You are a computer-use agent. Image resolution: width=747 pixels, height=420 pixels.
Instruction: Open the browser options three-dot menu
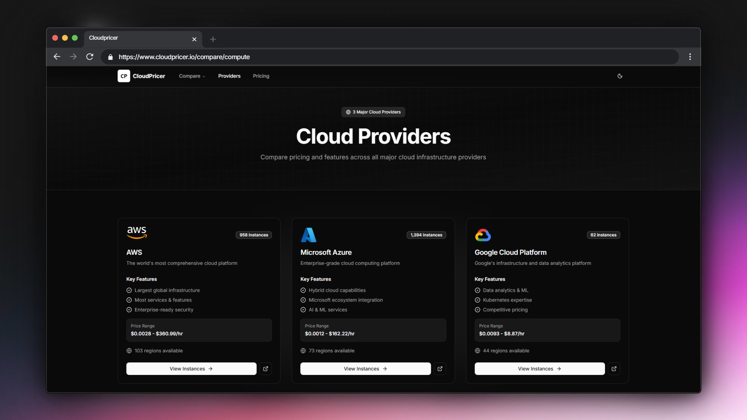tap(689, 56)
